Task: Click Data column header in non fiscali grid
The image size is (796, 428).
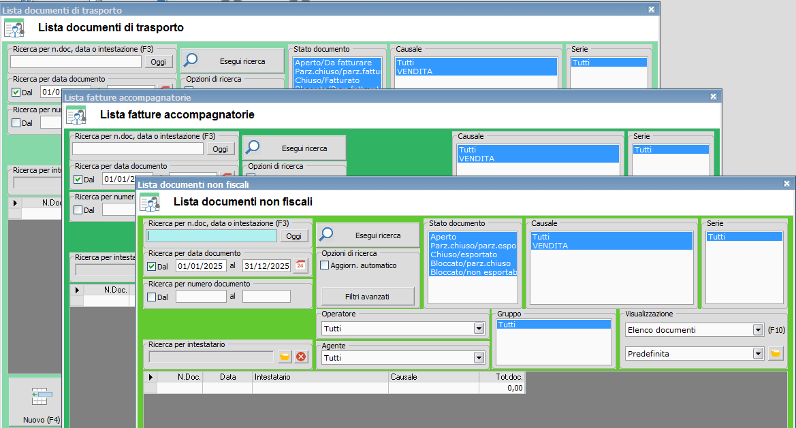Action: click(x=227, y=377)
